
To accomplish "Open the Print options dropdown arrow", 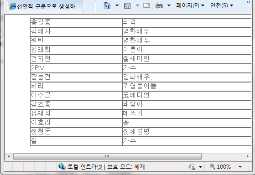I will (x=169, y=5).
